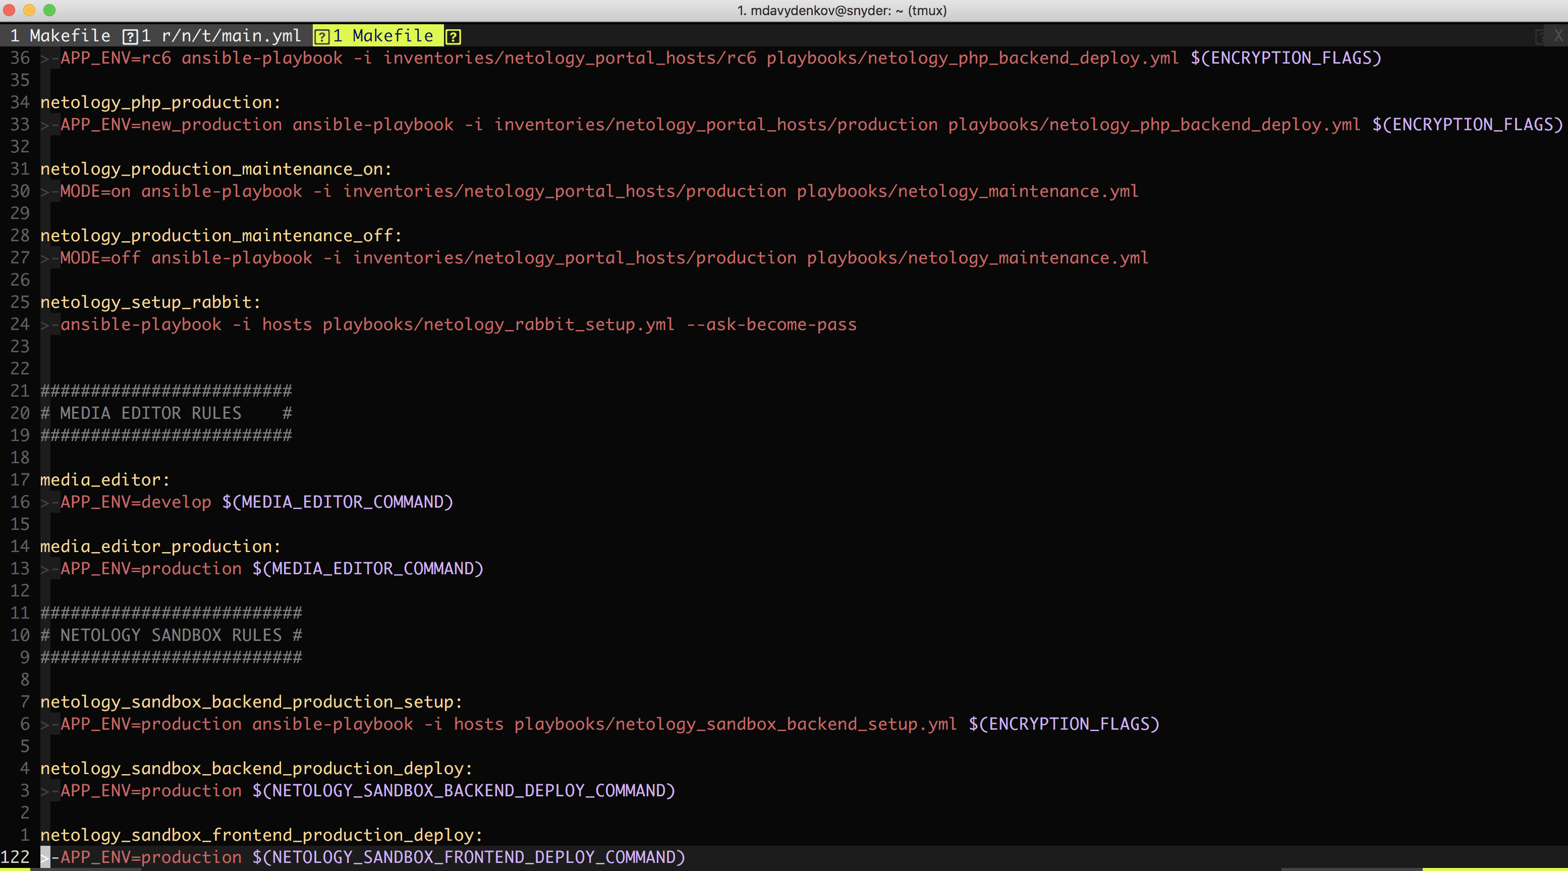Image resolution: width=1568 pixels, height=871 pixels.
Task: Click the tab marker on the rc6 ansible-playbook line
Action: [x=49, y=58]
